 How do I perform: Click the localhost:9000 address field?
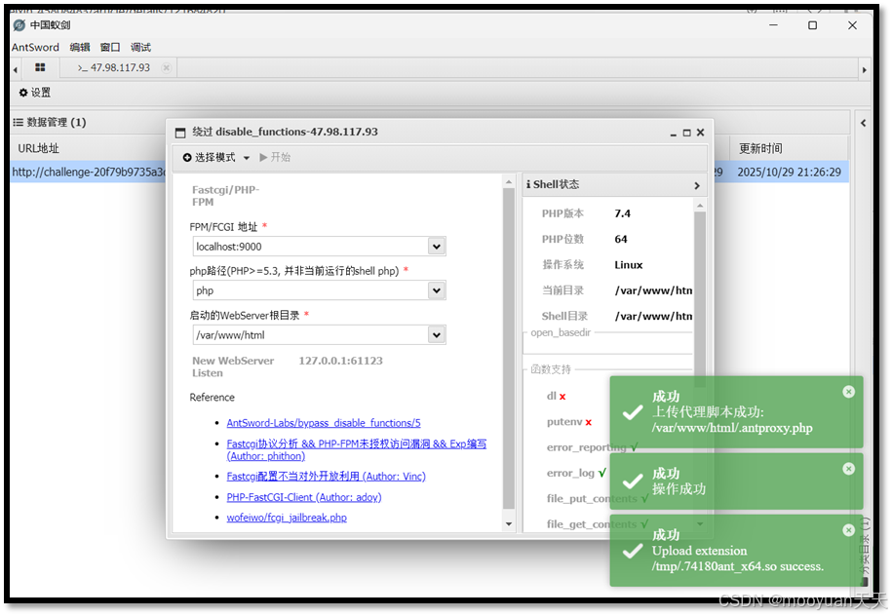[x=311, y=247]
